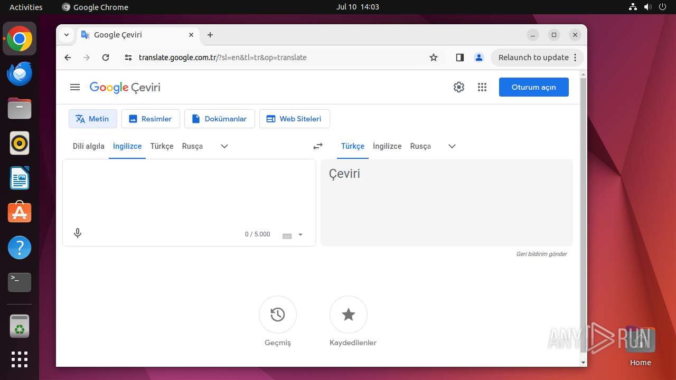The image size is (676, 380).
Task: Switch to Dokümanlar documents tab
Action: click(x=219, y=119)
